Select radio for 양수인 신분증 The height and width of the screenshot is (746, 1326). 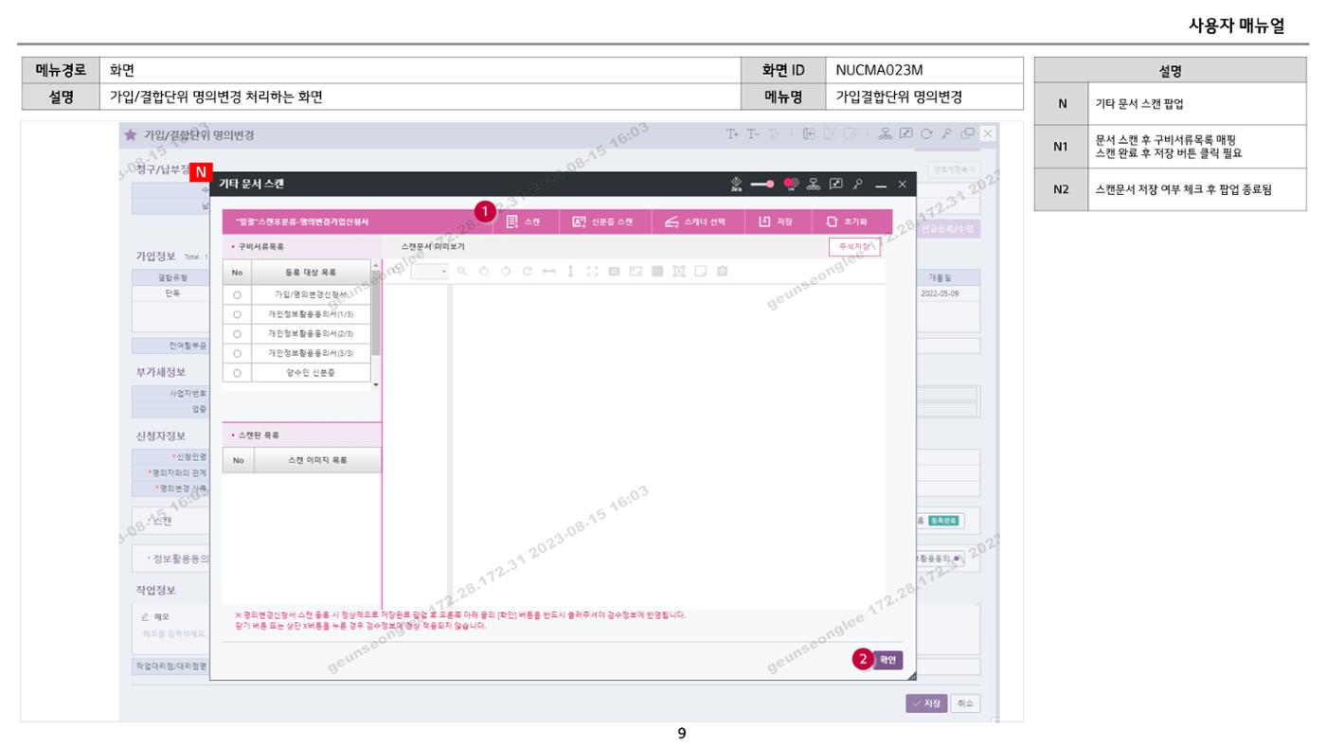coord(237,373)
